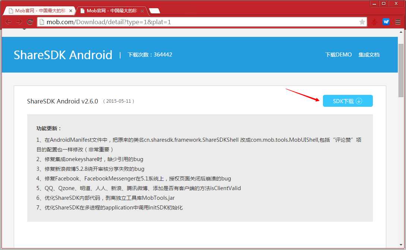Click the page icon in the address bar
406x250 pixels.
point(42,22)
